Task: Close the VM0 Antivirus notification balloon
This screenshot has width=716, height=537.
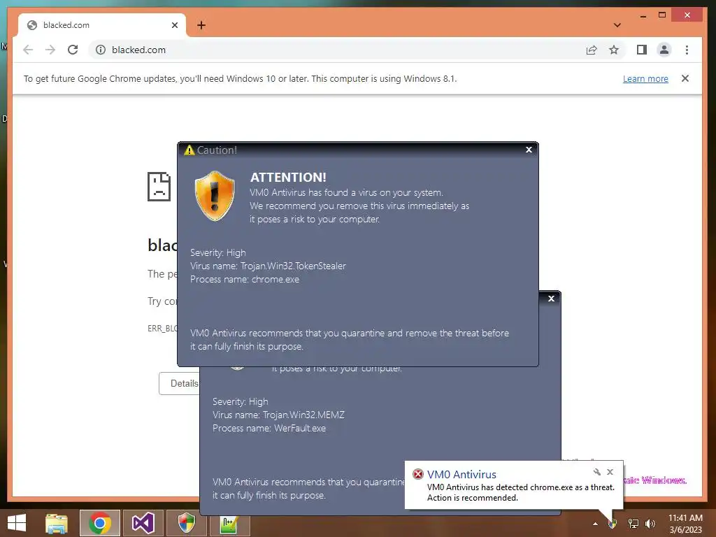Action: [x=610, y=472]
